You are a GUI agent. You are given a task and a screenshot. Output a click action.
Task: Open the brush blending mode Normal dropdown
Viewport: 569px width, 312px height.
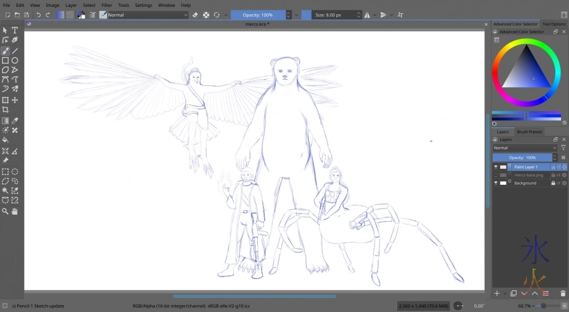[148, 15]
